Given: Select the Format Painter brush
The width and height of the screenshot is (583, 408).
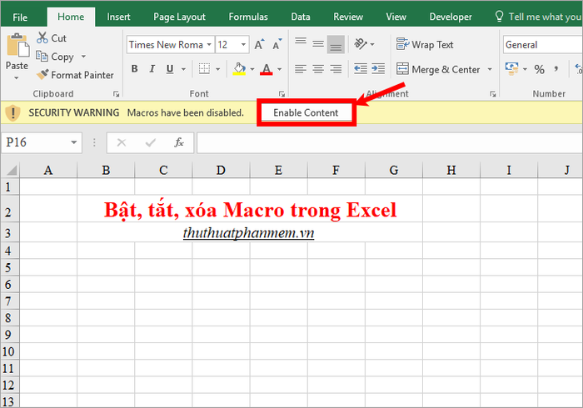Looking at the screenshot, I should tap(42, 75).
